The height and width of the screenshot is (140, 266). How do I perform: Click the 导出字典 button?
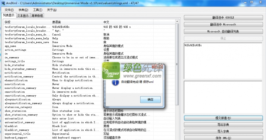[x=223, y=125]
